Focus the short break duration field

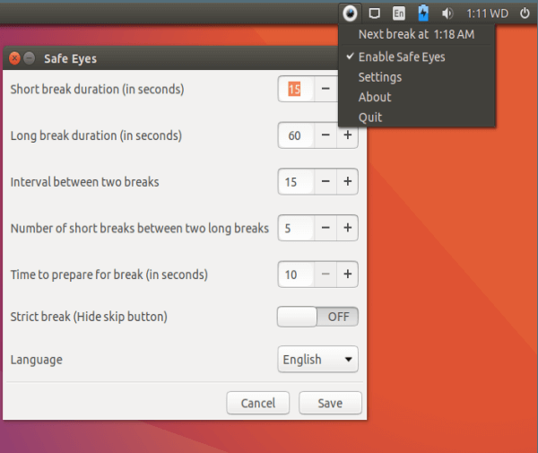click(296, 89)
